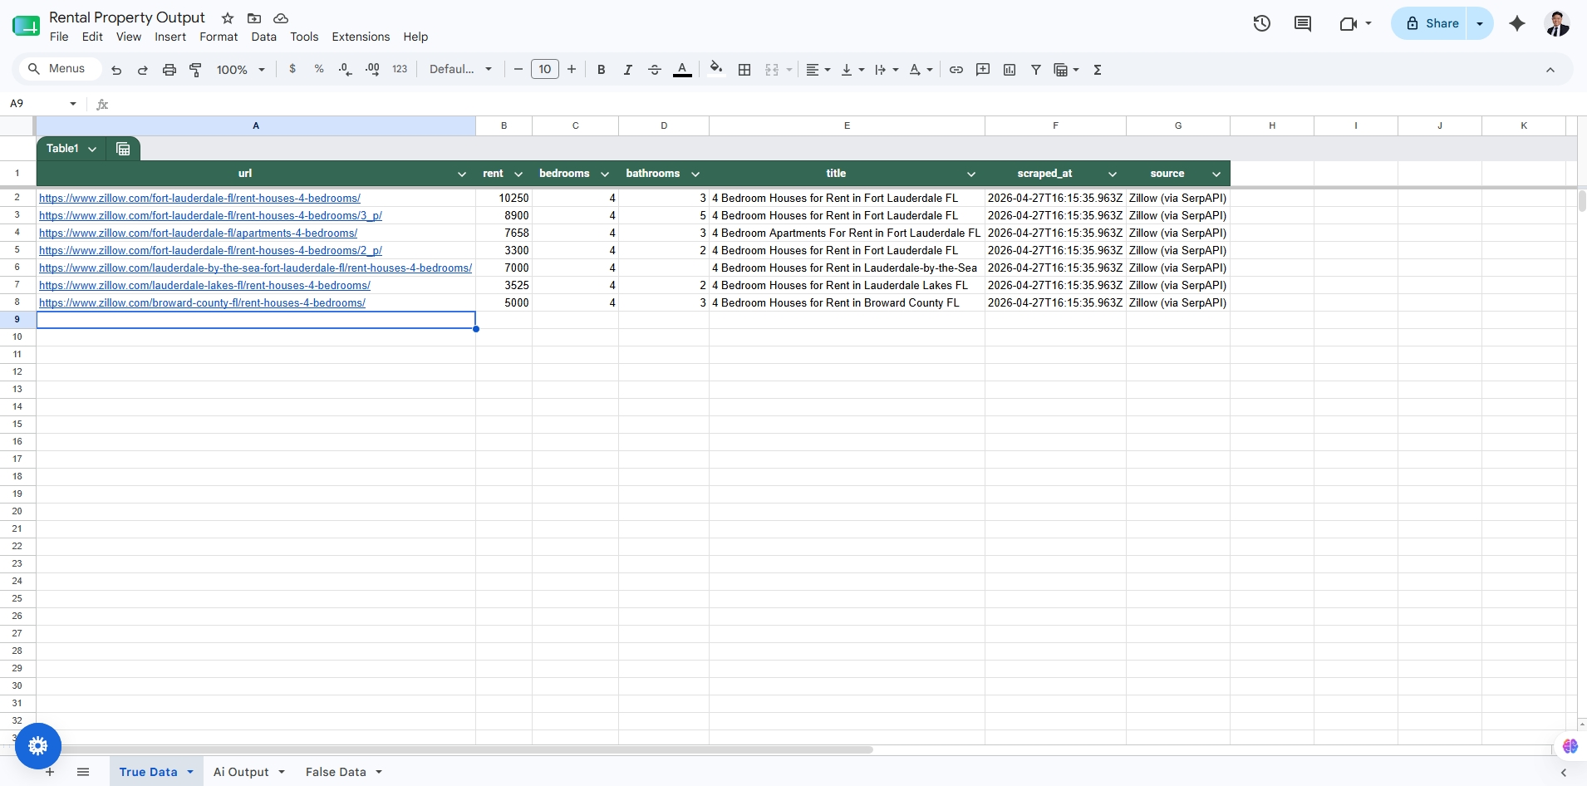The height and width of the screenshot is (786, 1587).
Task: Open the number format 123 menu
Action: pyautogui.click(x=400, y=69)
